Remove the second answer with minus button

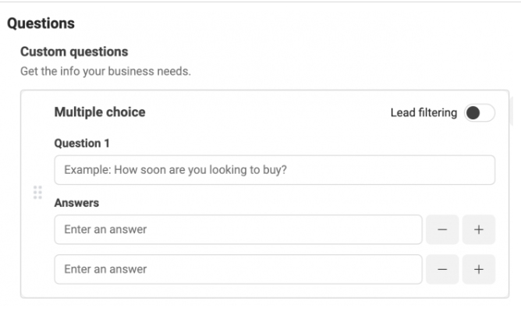442,269
